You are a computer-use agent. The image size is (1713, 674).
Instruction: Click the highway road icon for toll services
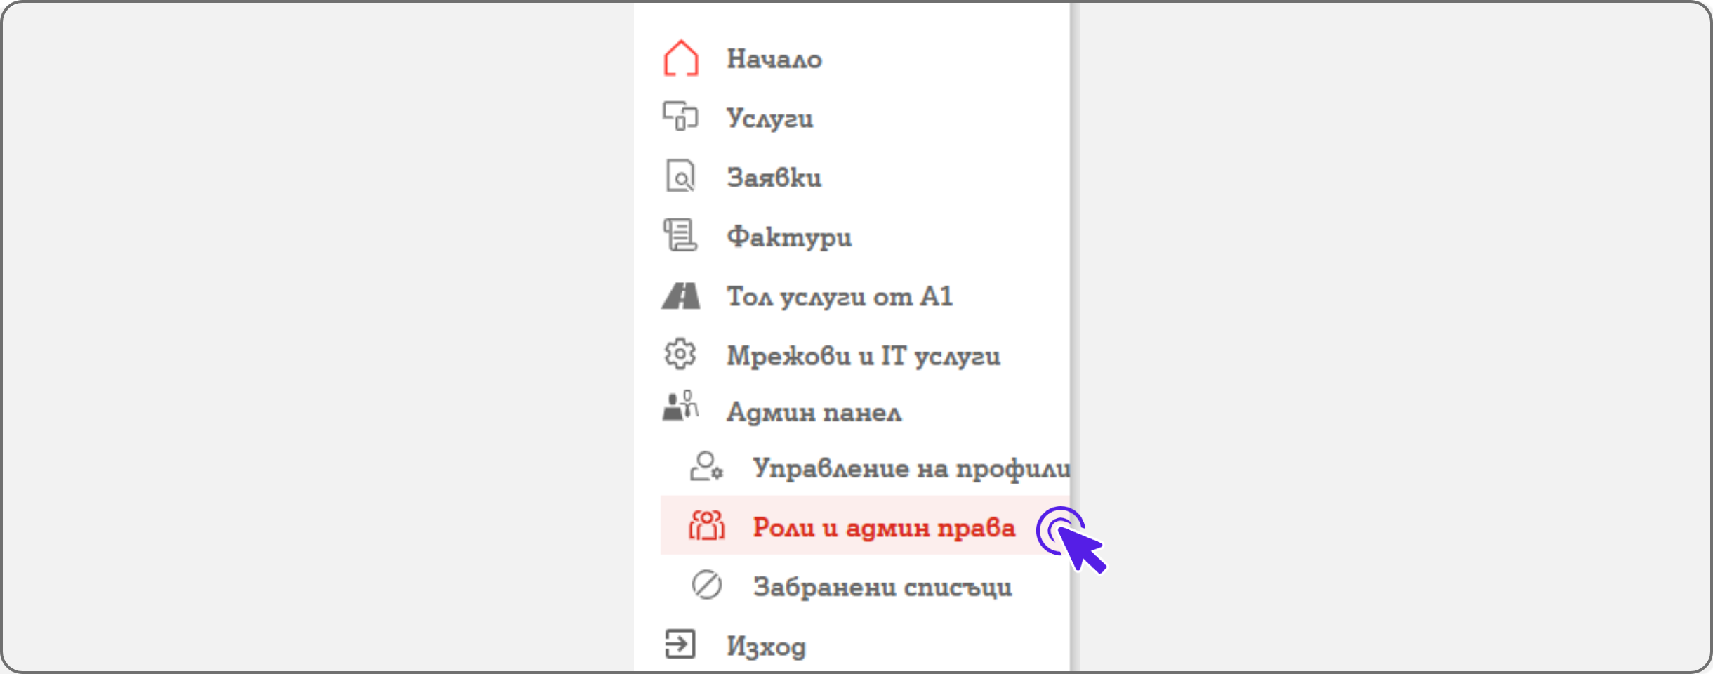(680, 296)
